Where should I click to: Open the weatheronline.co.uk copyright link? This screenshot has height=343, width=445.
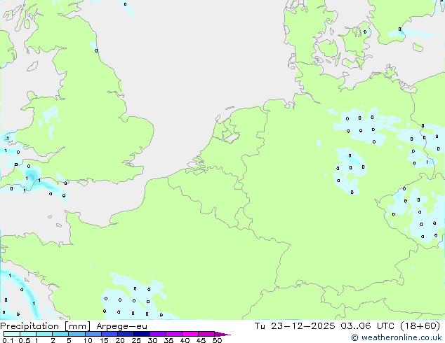[397, 337]
